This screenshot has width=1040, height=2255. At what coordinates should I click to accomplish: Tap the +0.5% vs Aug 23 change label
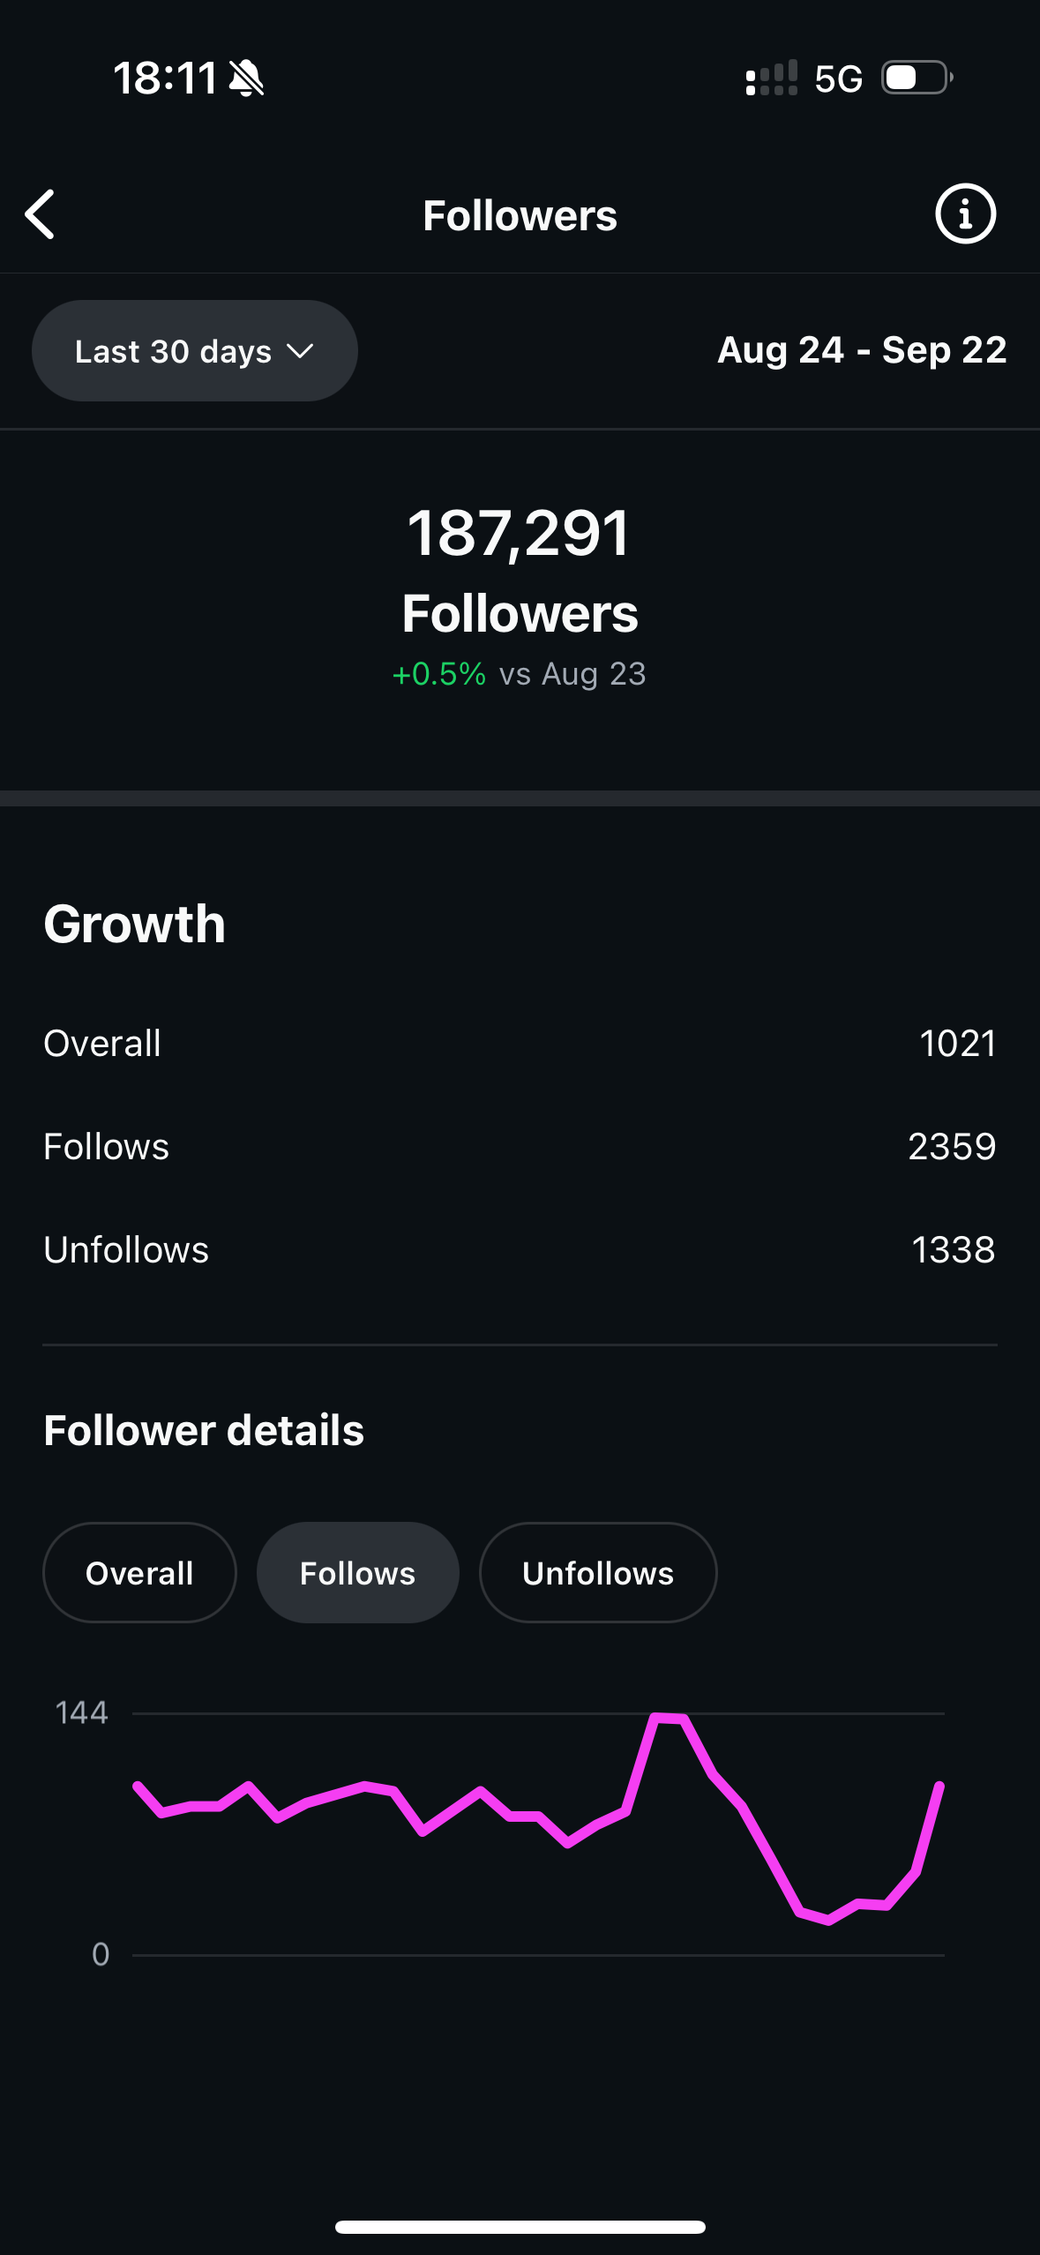coord(519,674)
